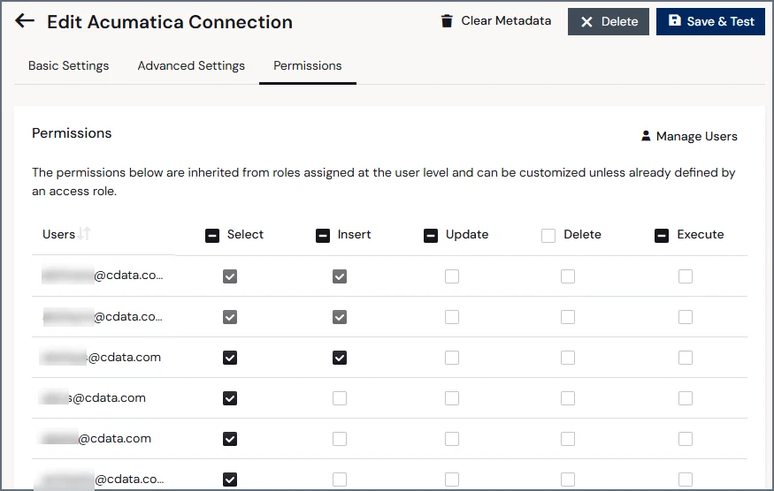
Task: Go back using the left arrow icon
Action: click(x=25, y=20)
